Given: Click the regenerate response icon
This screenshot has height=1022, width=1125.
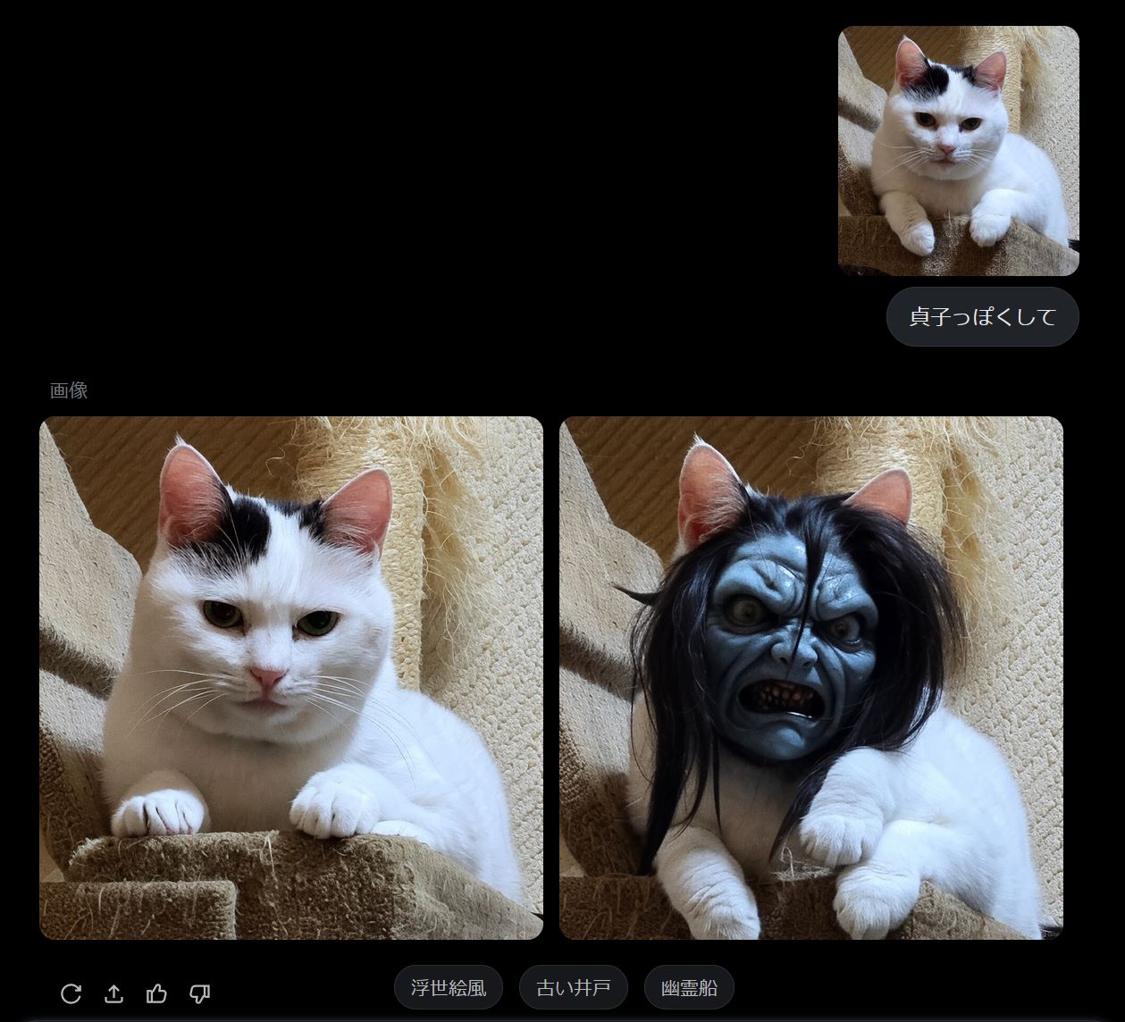Looking at the screenshot, I should (x=71, y=993).
